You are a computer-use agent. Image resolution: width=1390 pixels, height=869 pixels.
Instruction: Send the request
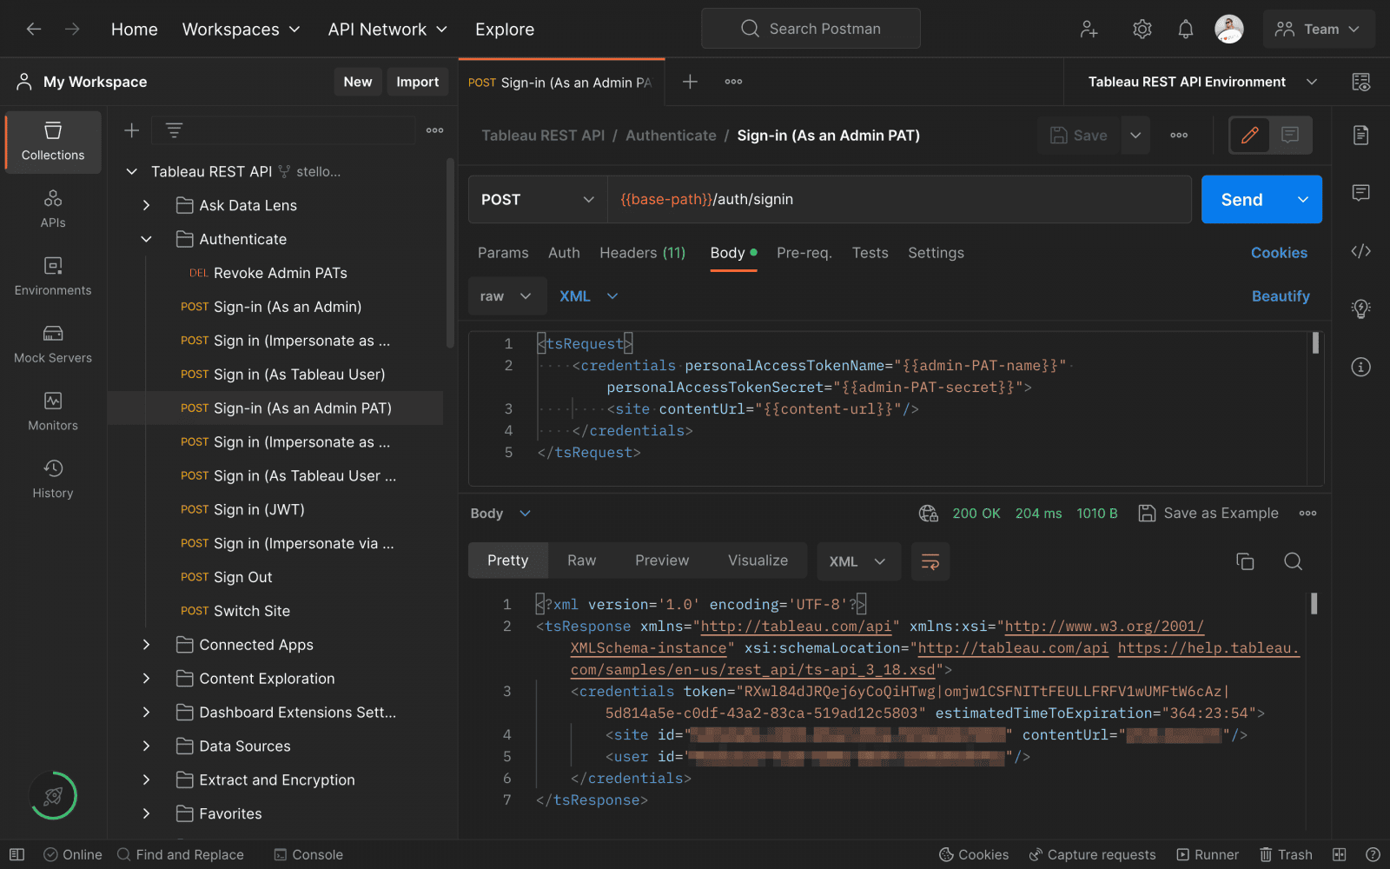point(1242,200)
